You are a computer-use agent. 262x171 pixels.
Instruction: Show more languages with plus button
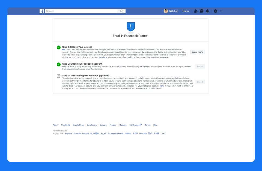[163, 133]
